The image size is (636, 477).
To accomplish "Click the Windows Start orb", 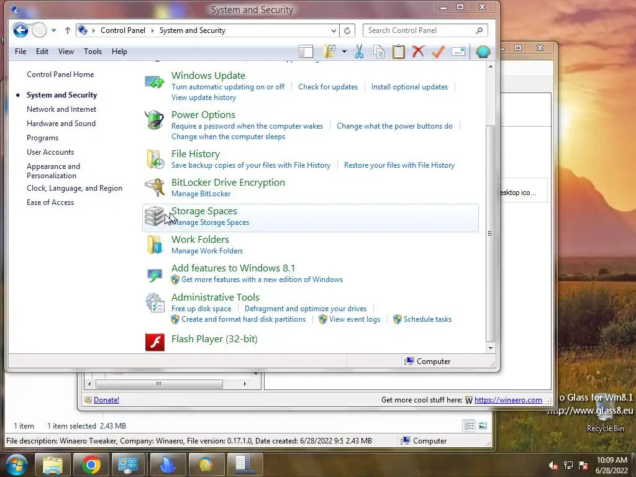I will (x=16, y=465).
